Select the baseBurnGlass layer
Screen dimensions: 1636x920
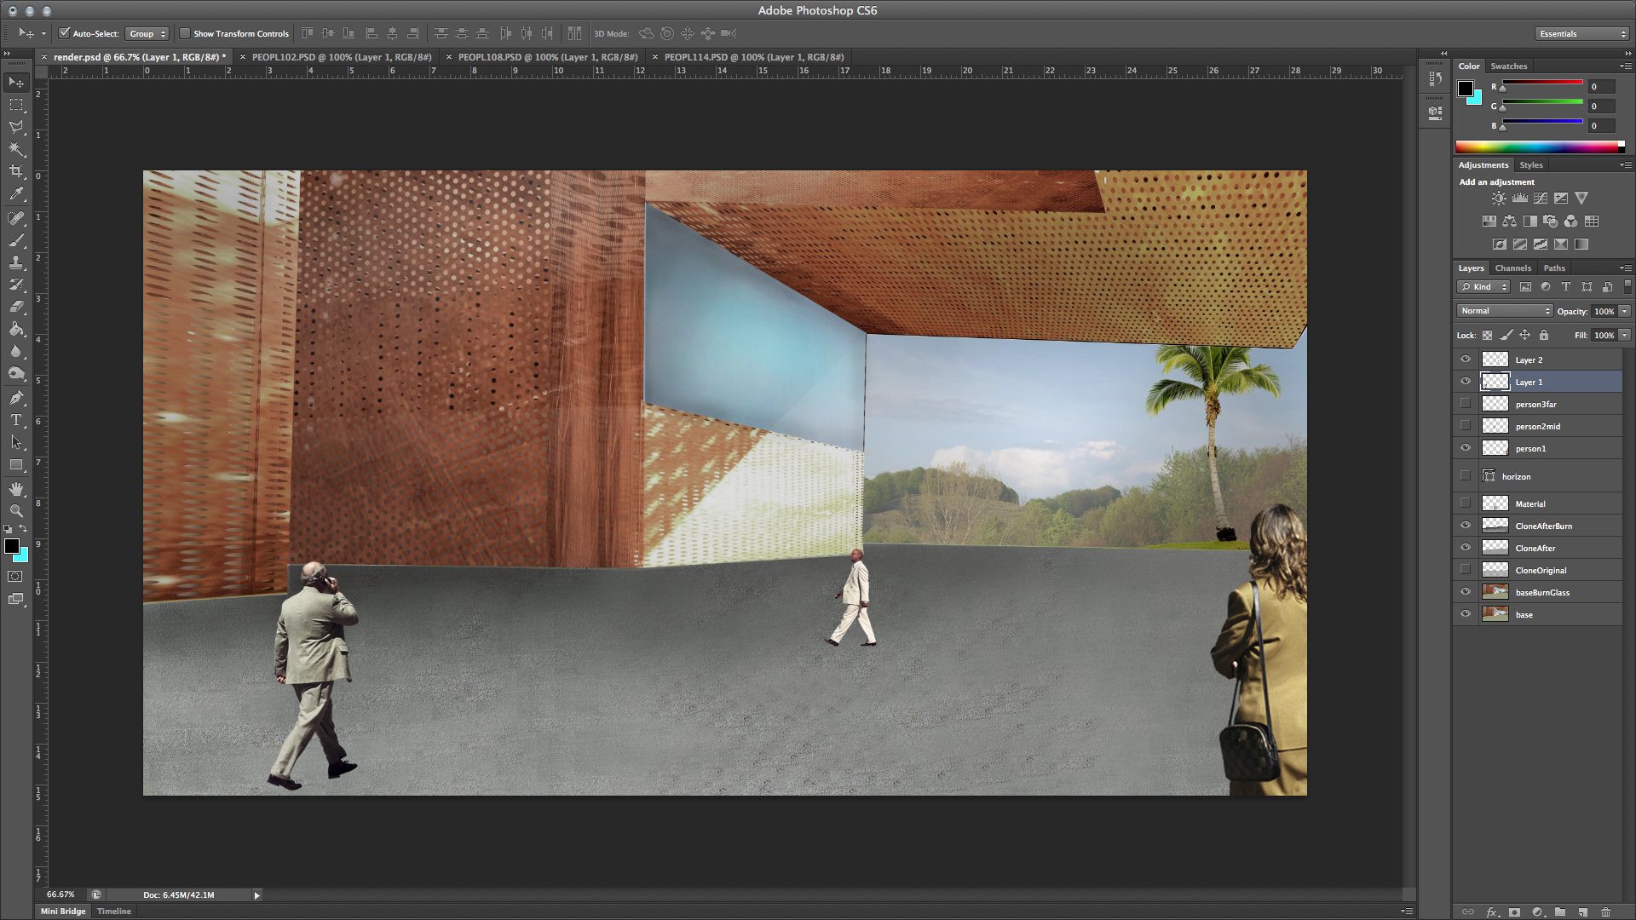click(1542, 592)
